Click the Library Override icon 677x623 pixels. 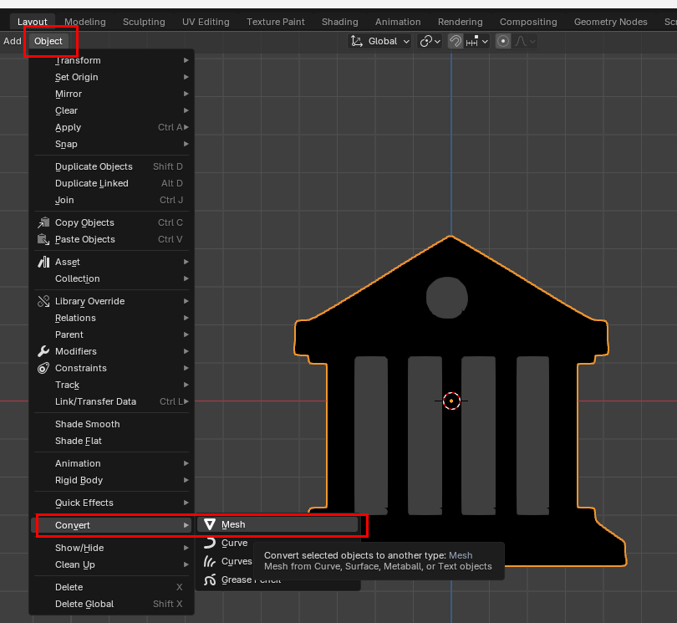click(x=44, y=301)
